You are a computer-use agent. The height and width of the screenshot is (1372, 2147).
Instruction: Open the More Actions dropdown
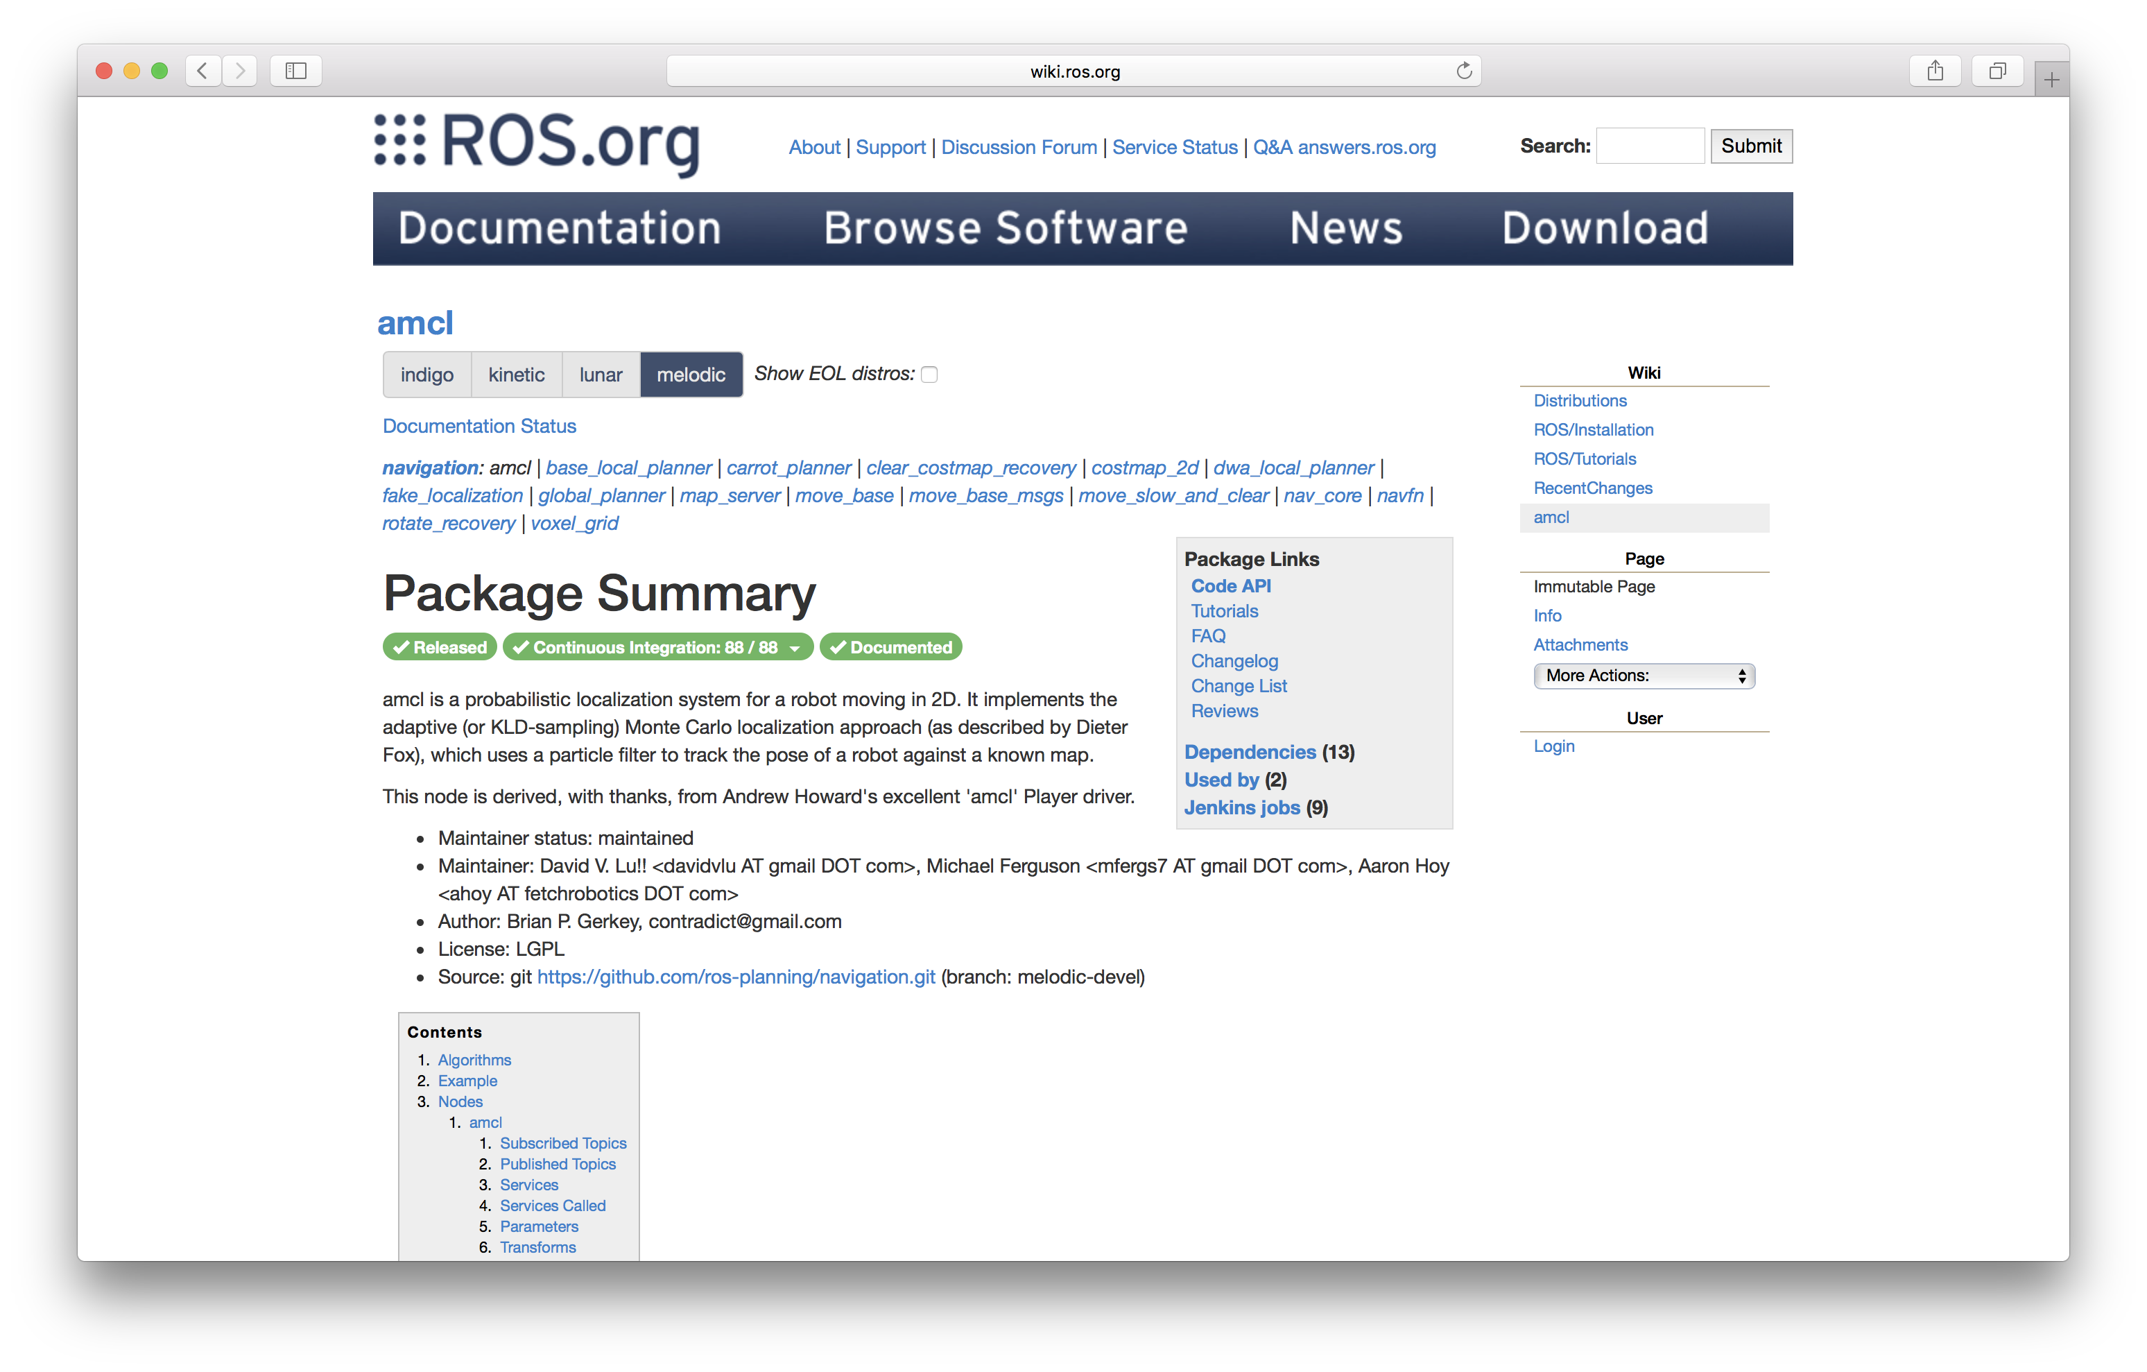click(x=1644, y=676)
